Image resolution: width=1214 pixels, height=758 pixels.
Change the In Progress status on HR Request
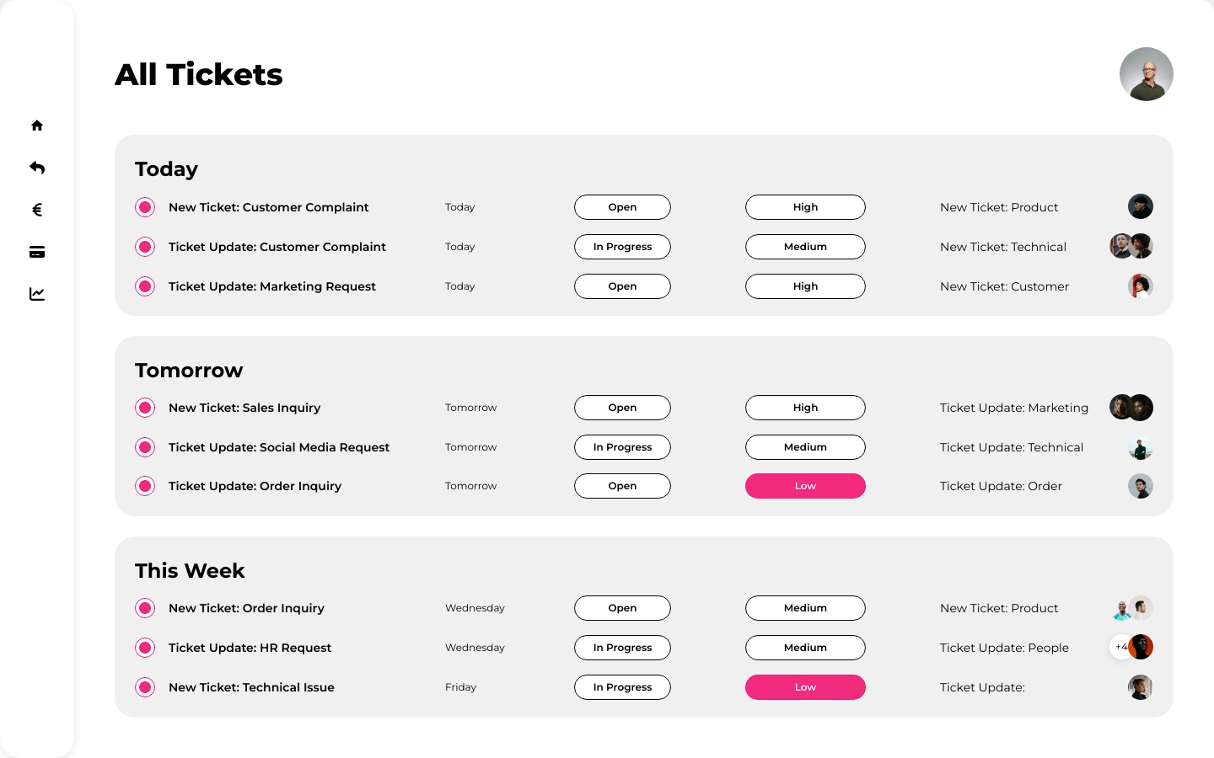click(x=622, y=648)
